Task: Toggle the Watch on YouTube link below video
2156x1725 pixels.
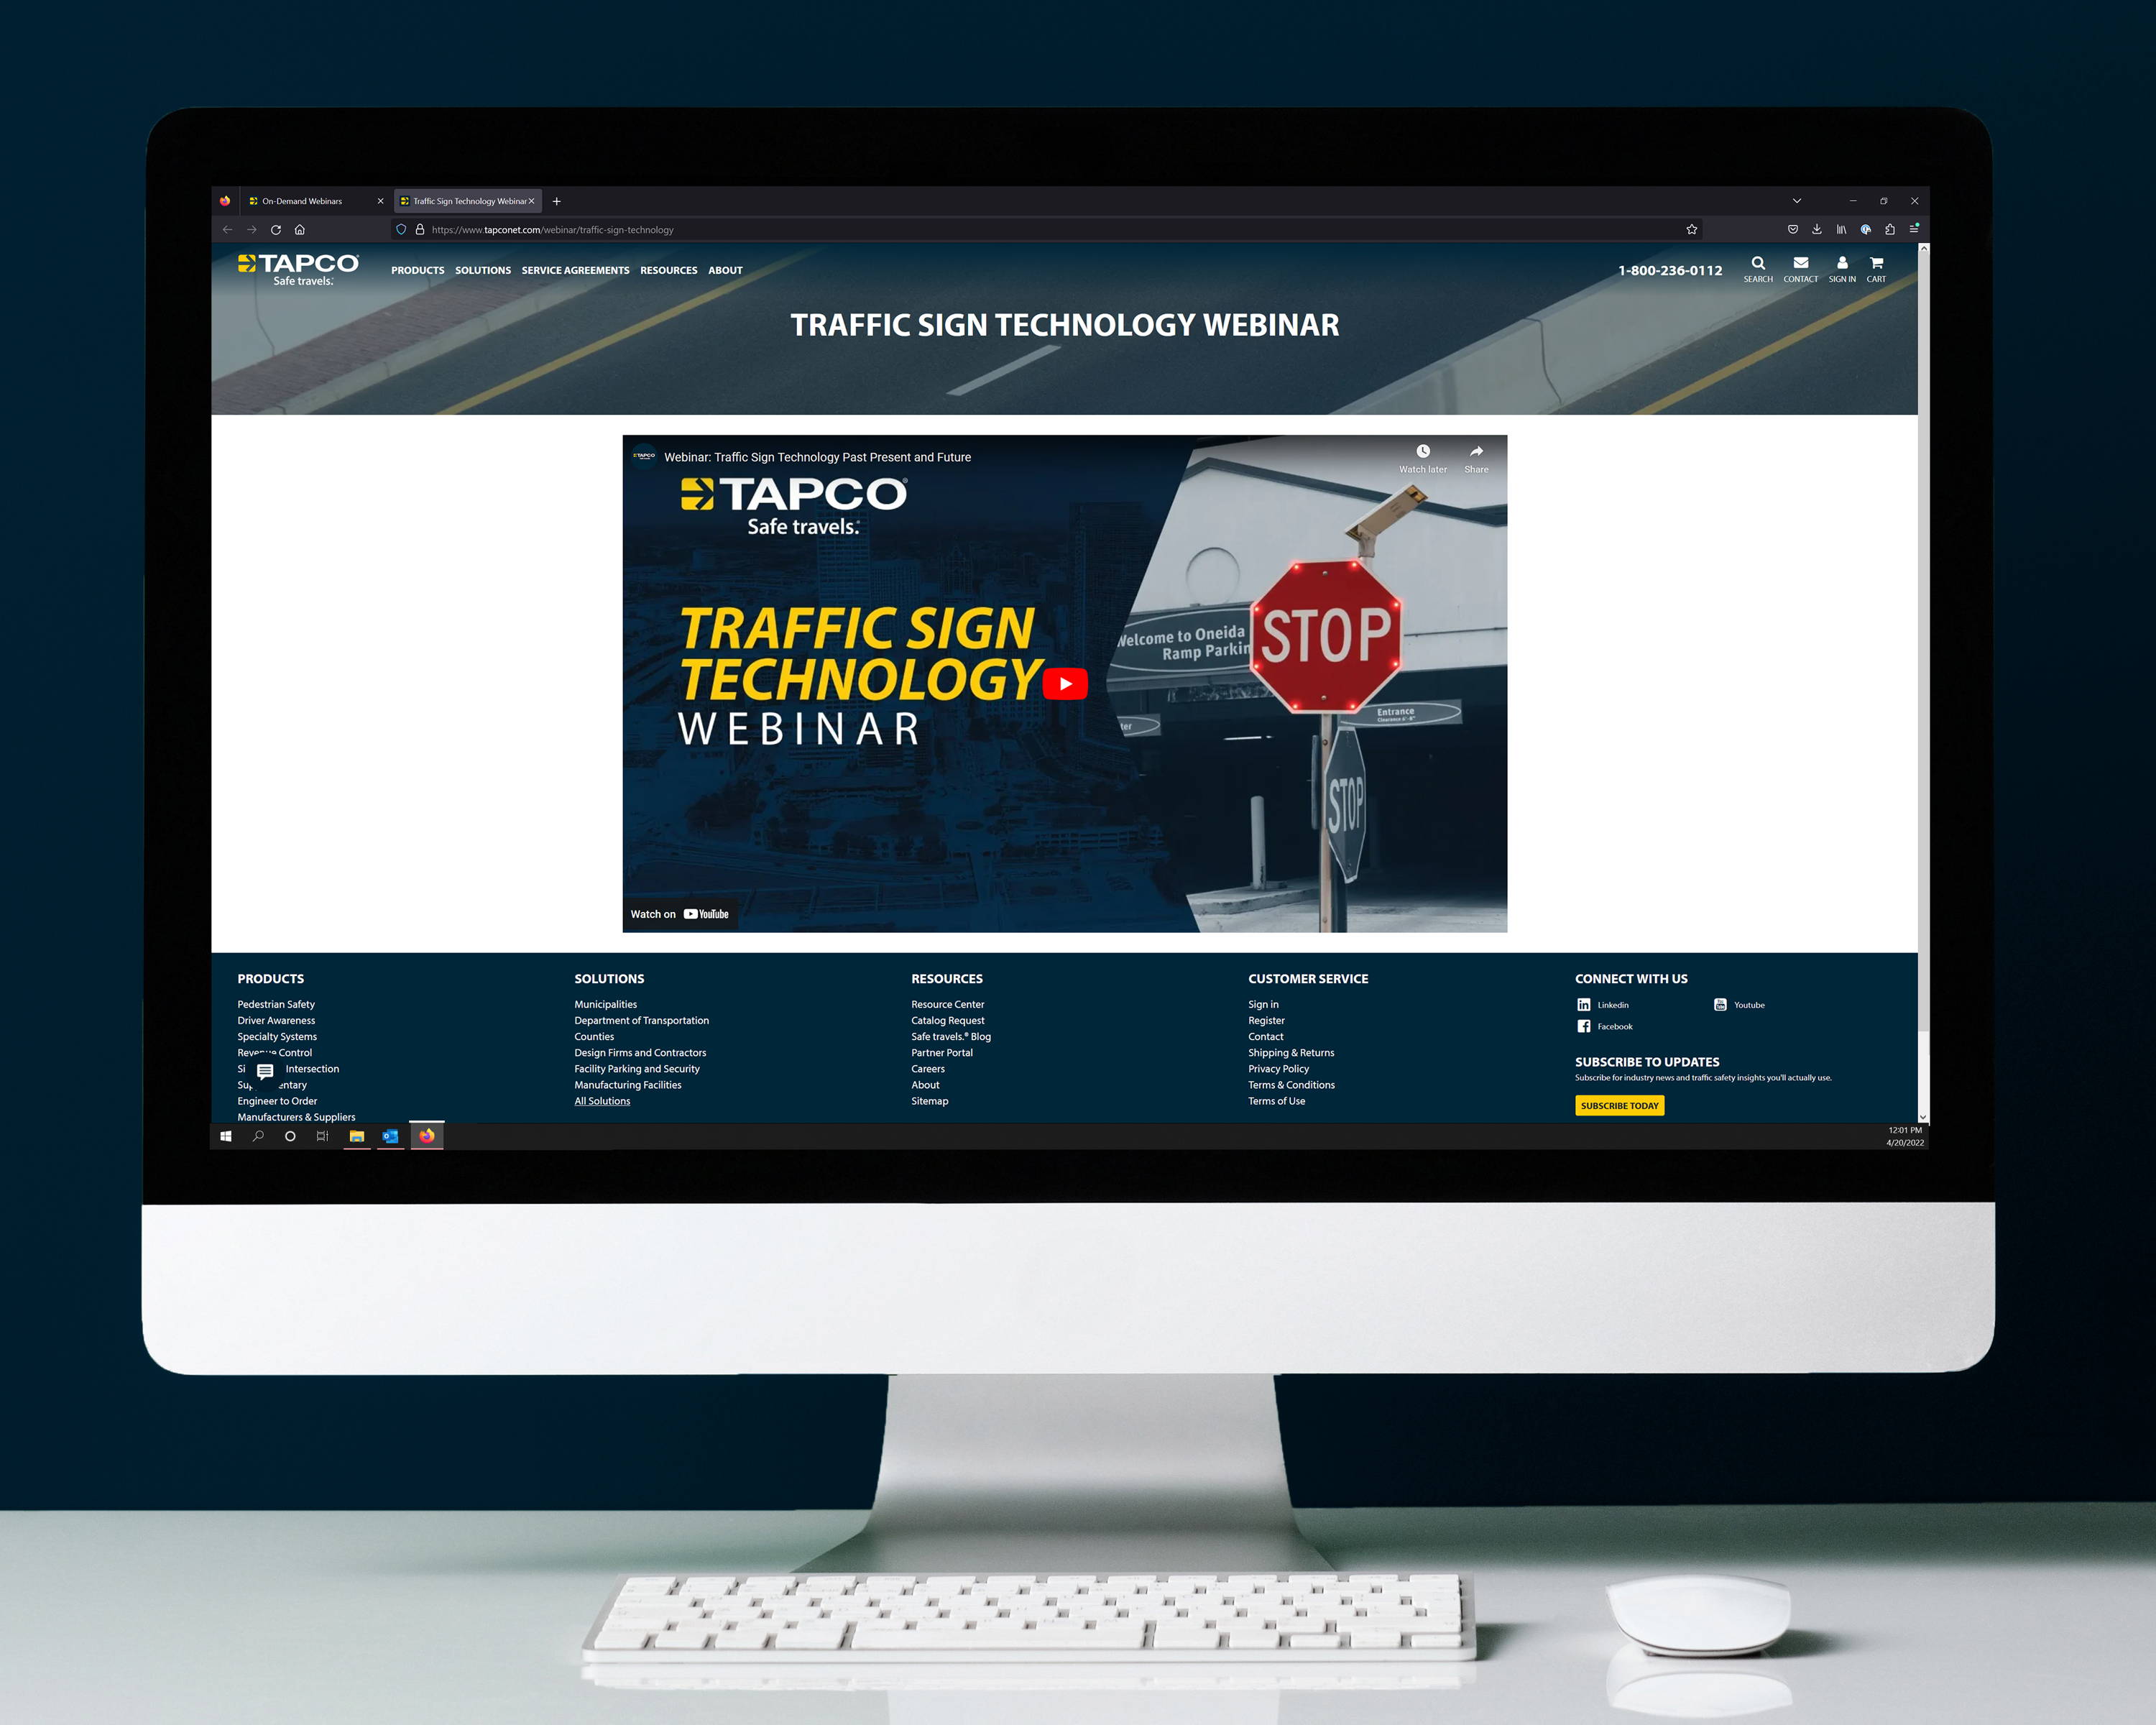Action: [686, 912]
